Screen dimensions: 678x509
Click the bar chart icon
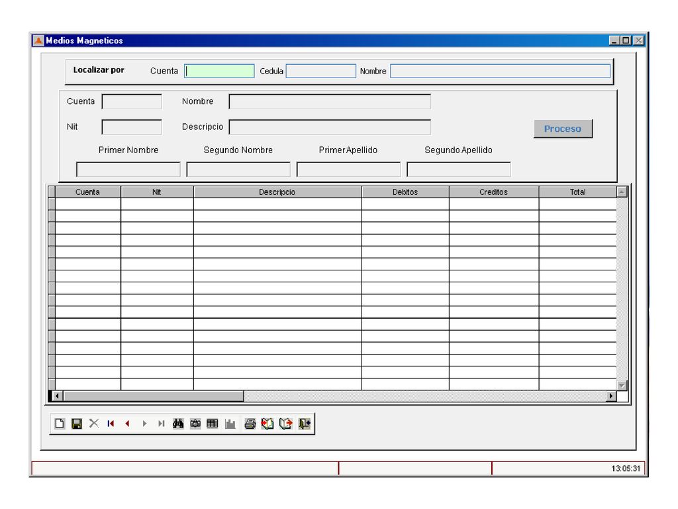tap(230, 424)
